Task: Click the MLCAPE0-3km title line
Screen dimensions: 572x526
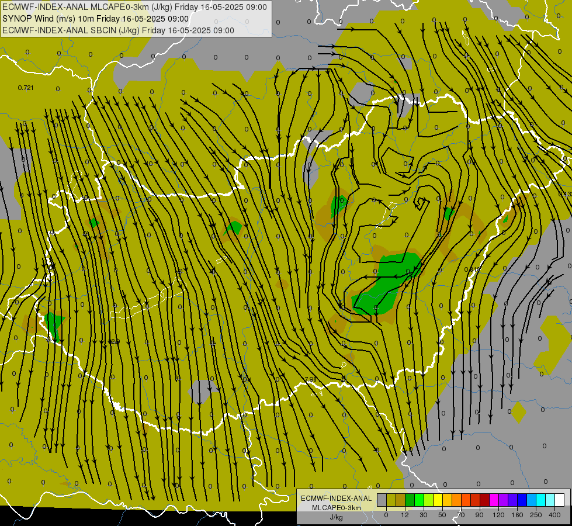Action: tap(134, 7)
